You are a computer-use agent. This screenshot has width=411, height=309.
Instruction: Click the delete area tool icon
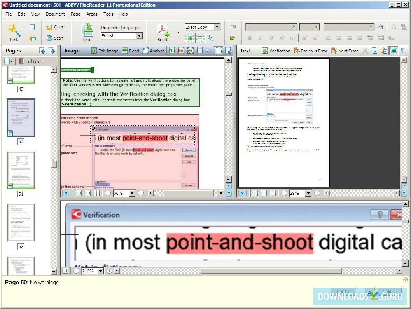pyautogui.click(x=228, y=51)
